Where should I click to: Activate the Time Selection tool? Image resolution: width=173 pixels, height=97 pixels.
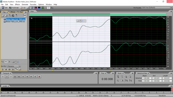pyautogui.click(x=48, y=8)
